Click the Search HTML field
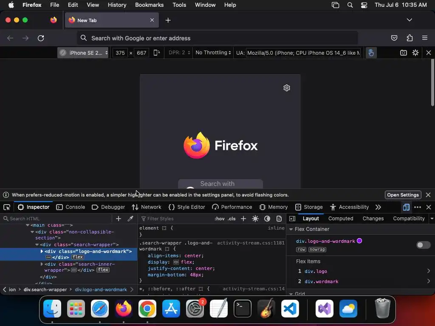This screenshot has width=435, height=326. [x=57, y=219]
